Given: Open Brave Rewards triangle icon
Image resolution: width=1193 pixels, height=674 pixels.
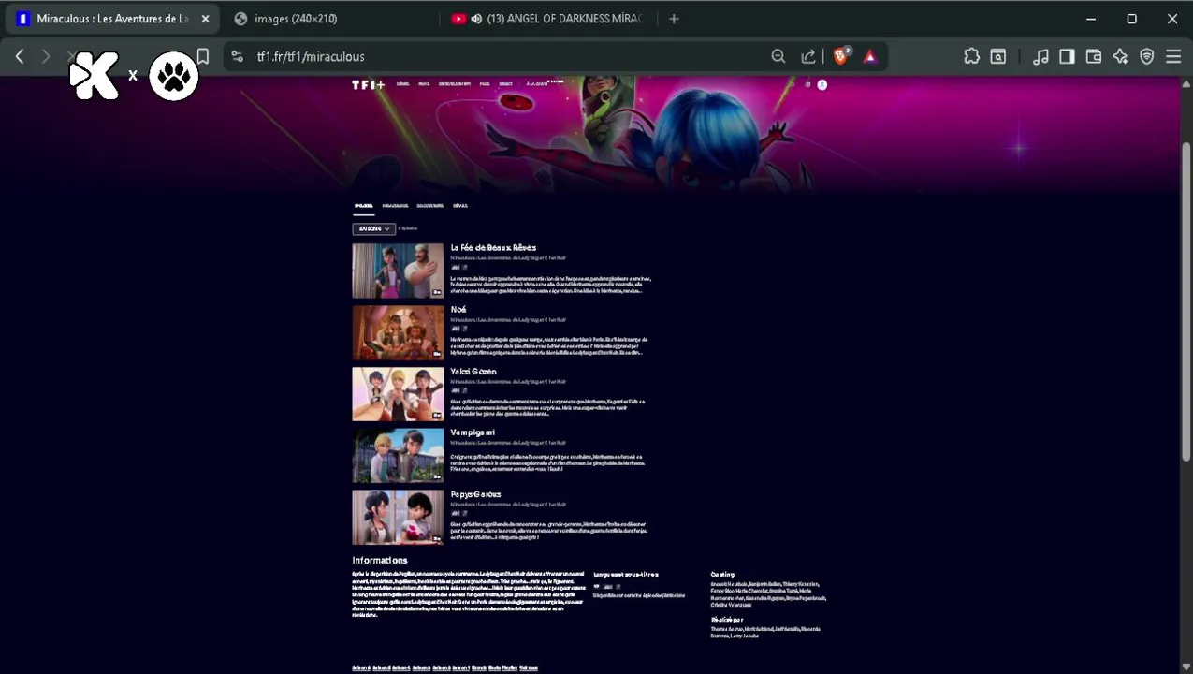Looking at the screenshot, I should point(869,56).
